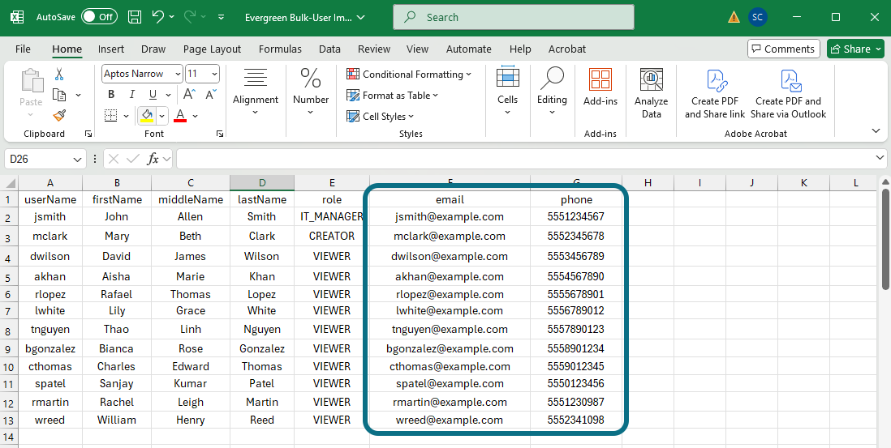This screenshot has width=891, height=448.
Task: Toggle Underline formatting
Action: point(153,95)
